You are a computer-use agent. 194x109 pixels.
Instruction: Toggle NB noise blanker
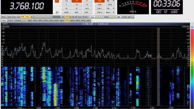73,17
